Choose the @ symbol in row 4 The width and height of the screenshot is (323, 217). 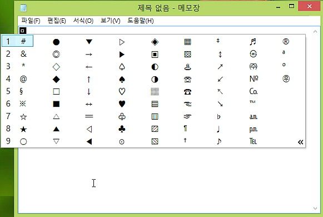23,79
